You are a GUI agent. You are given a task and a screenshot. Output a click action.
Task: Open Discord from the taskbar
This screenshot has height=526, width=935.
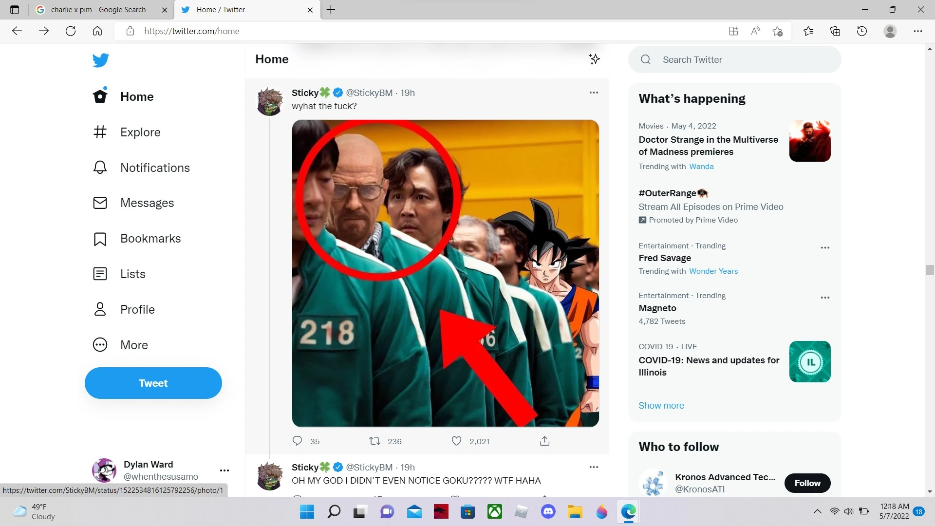(x=548, y=511)
